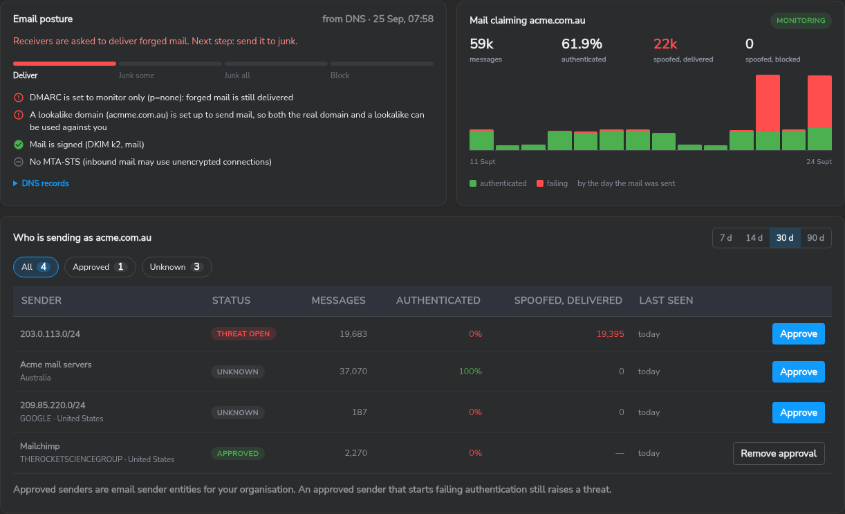Switch the time range to 7 d
The height and width of the screenshot is (514, 845).
[725, 238]
